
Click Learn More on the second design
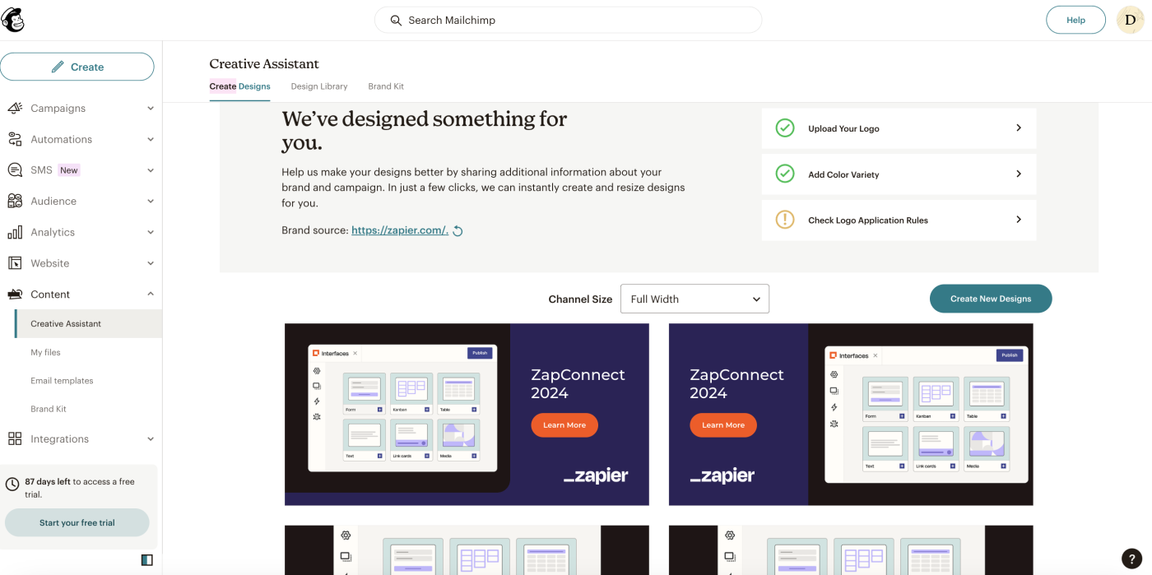point(723,425)
